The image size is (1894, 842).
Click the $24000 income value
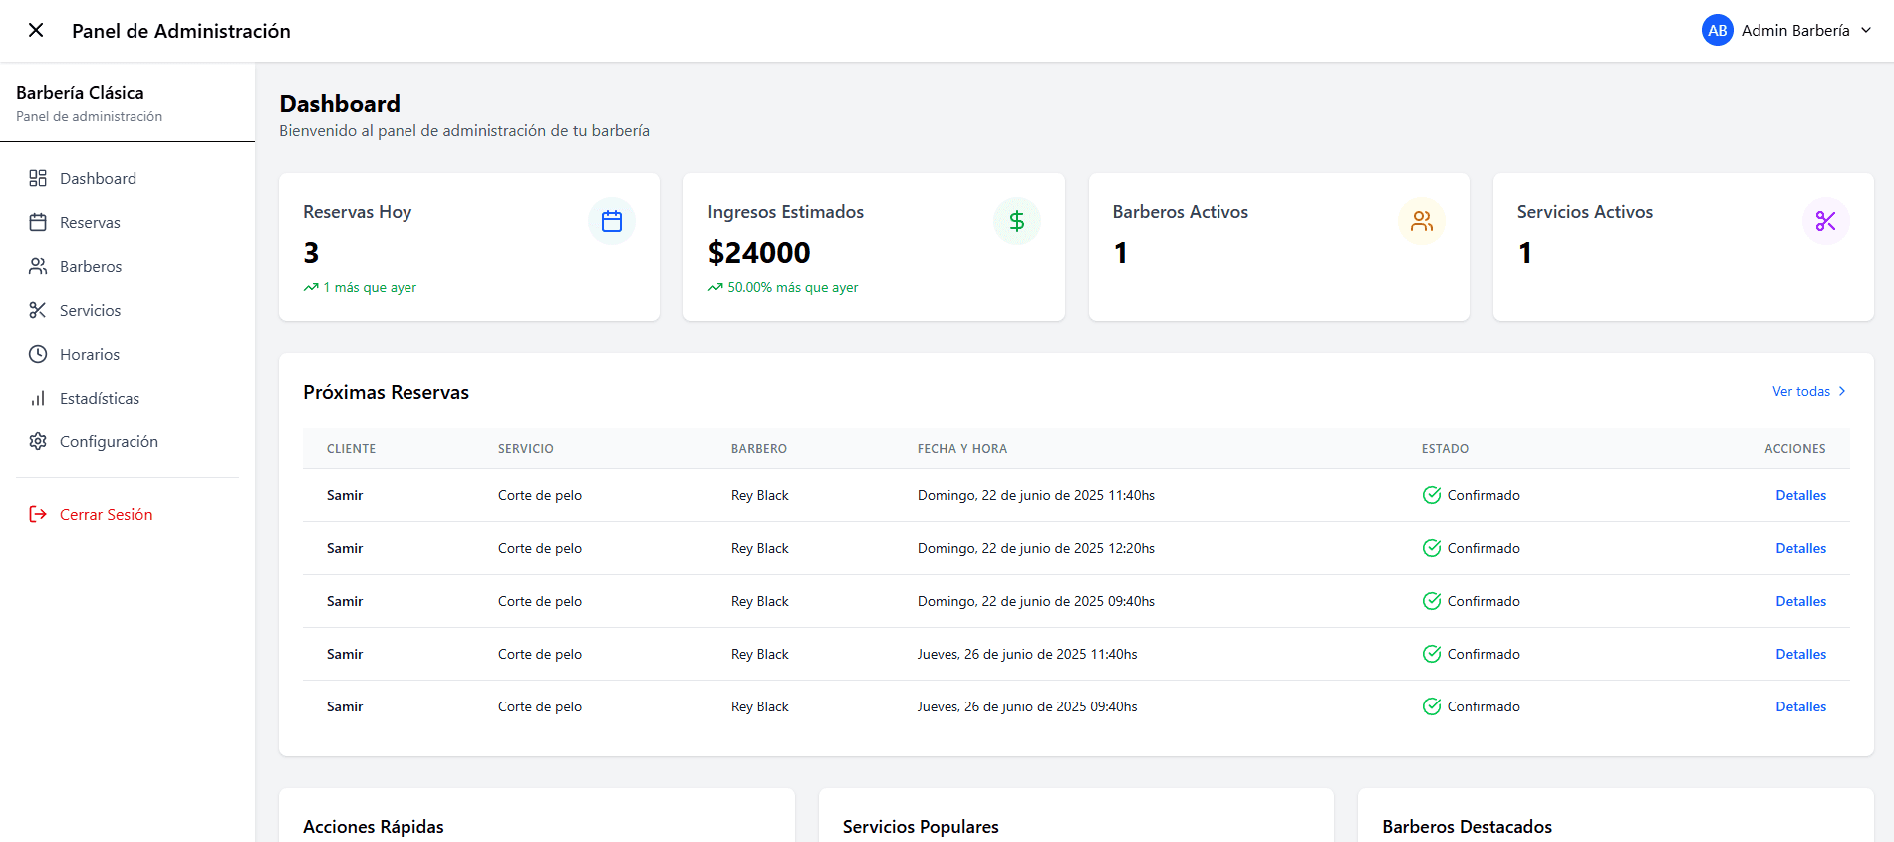tap(759, 253)
